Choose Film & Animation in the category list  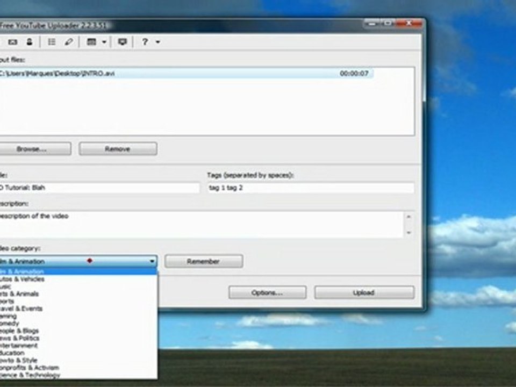(78, 271)
